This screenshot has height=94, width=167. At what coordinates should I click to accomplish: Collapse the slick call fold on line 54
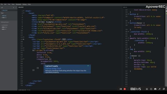coord(24,50)
